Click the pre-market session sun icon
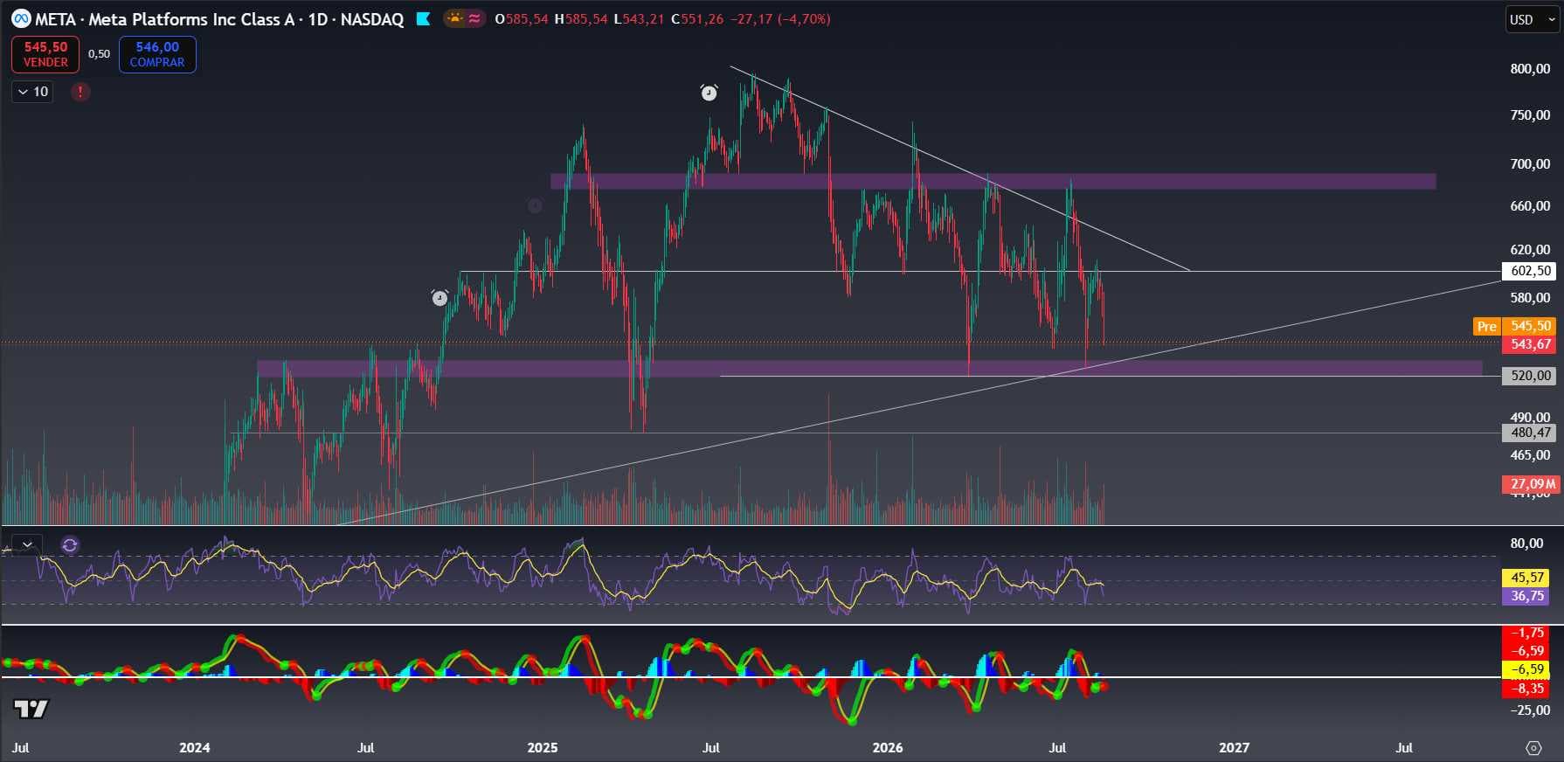The height and width of the screenshot is (762, 1564). click(x=455, y=18)
